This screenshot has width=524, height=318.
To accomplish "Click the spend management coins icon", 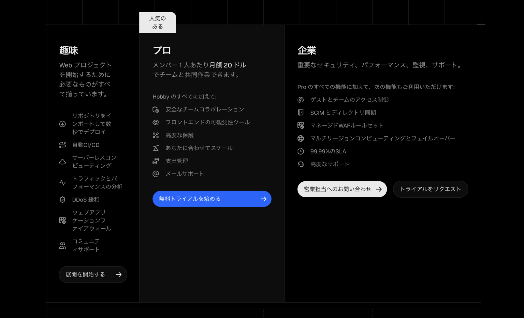I will (x=156, y=161).
